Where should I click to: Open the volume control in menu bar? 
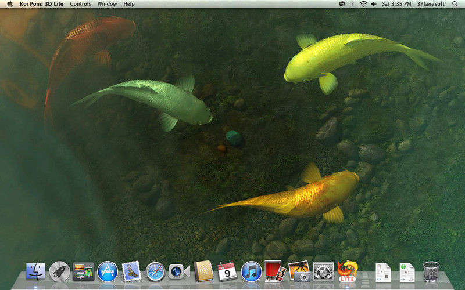point(374,4)
